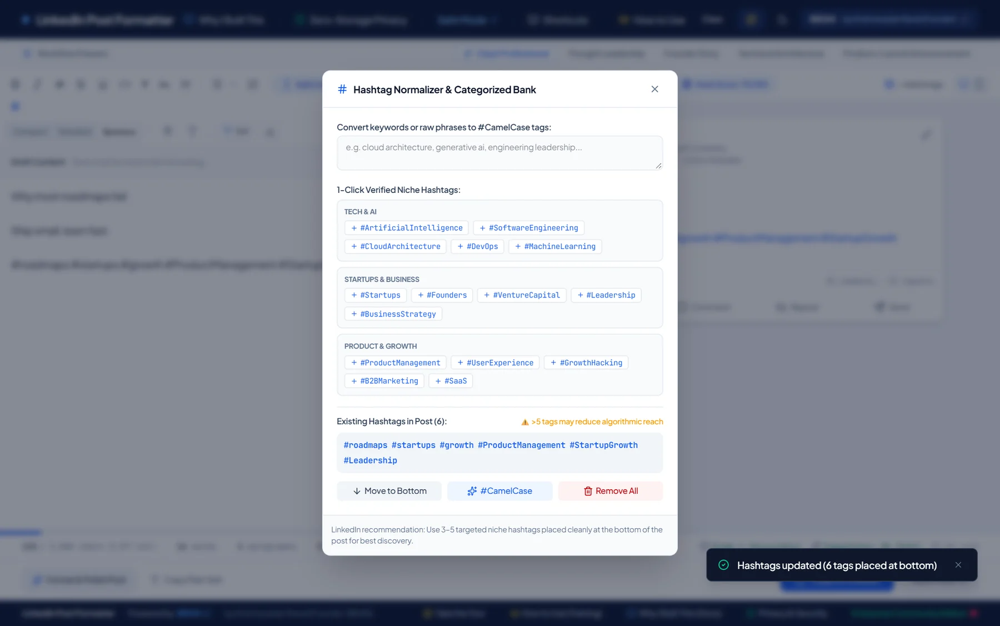Add the #UserExperience hashtag
The image size is (1000, 626).
[495, 362]
